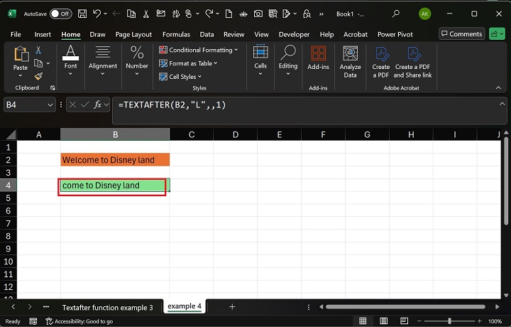The width and height of the screenshot is (511, 327).
Task: Expand the Name Box dropdown arrow
Action: pos(50,104)
